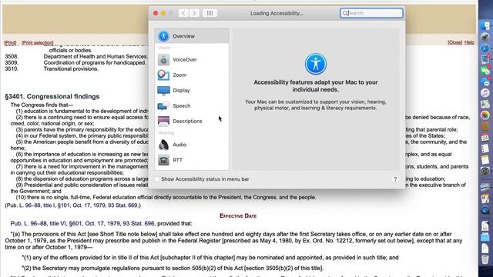This screenshot has height=277, width=493.
Task: Open Audio settings under Hearing
Action: [192, 145]
